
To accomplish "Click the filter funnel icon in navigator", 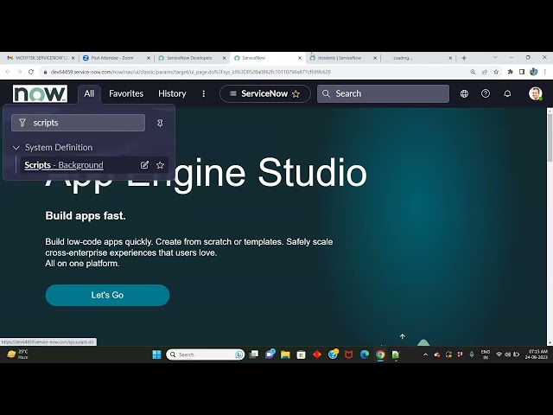I will tap(22, 123).
